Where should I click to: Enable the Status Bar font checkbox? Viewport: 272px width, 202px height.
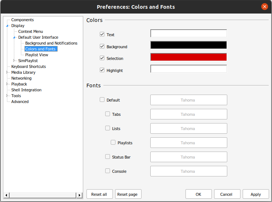[x=107, y=157]
